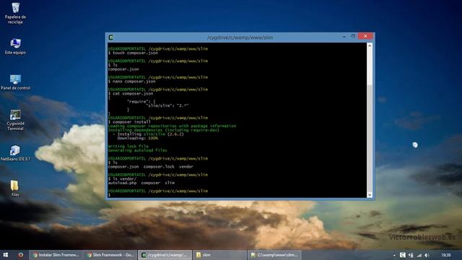This screenshot has height=260, width=462.
Task: Click the 'touch composer.json' command line
Action: [133, 53]
